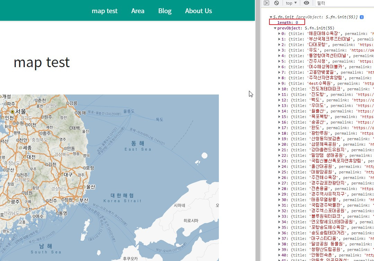Expand entry 24 titled 울산대공원
The width and height of the screenshot is (374, 261).
(279, 166)
